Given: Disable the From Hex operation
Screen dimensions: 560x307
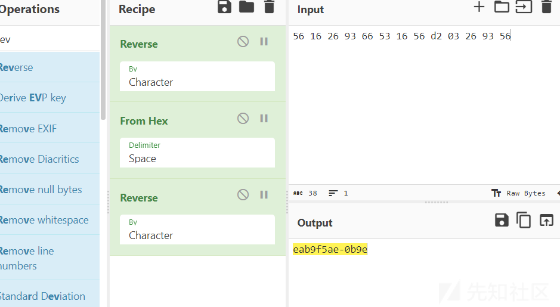Looking at the screenshot, I should coord(243,118).
